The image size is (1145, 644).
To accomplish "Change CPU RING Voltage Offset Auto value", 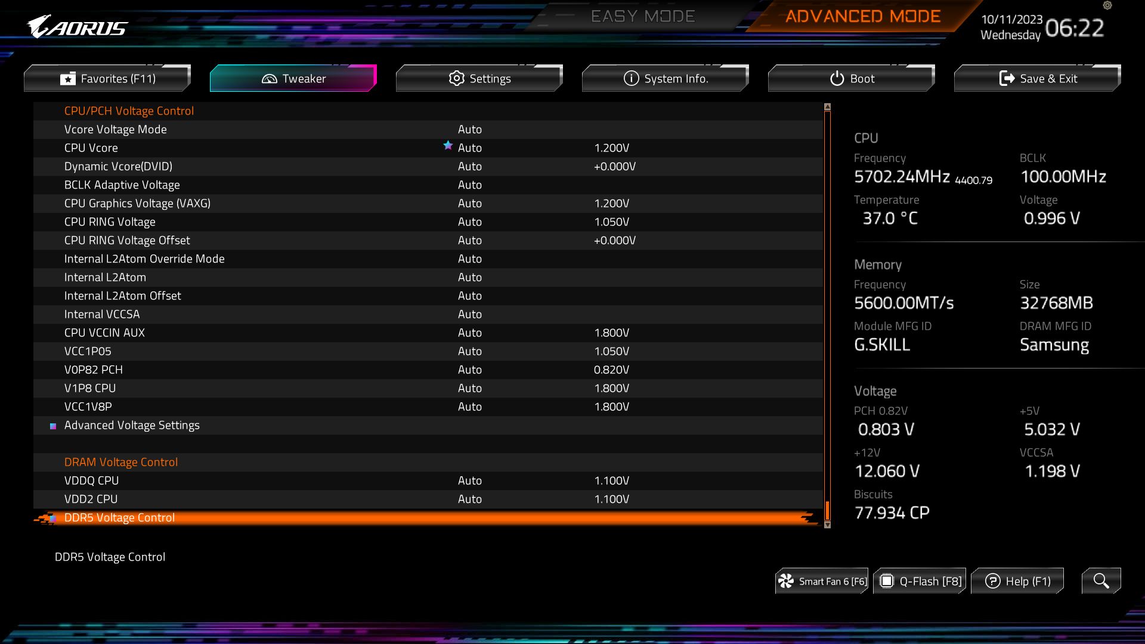I will pos(469,240).
